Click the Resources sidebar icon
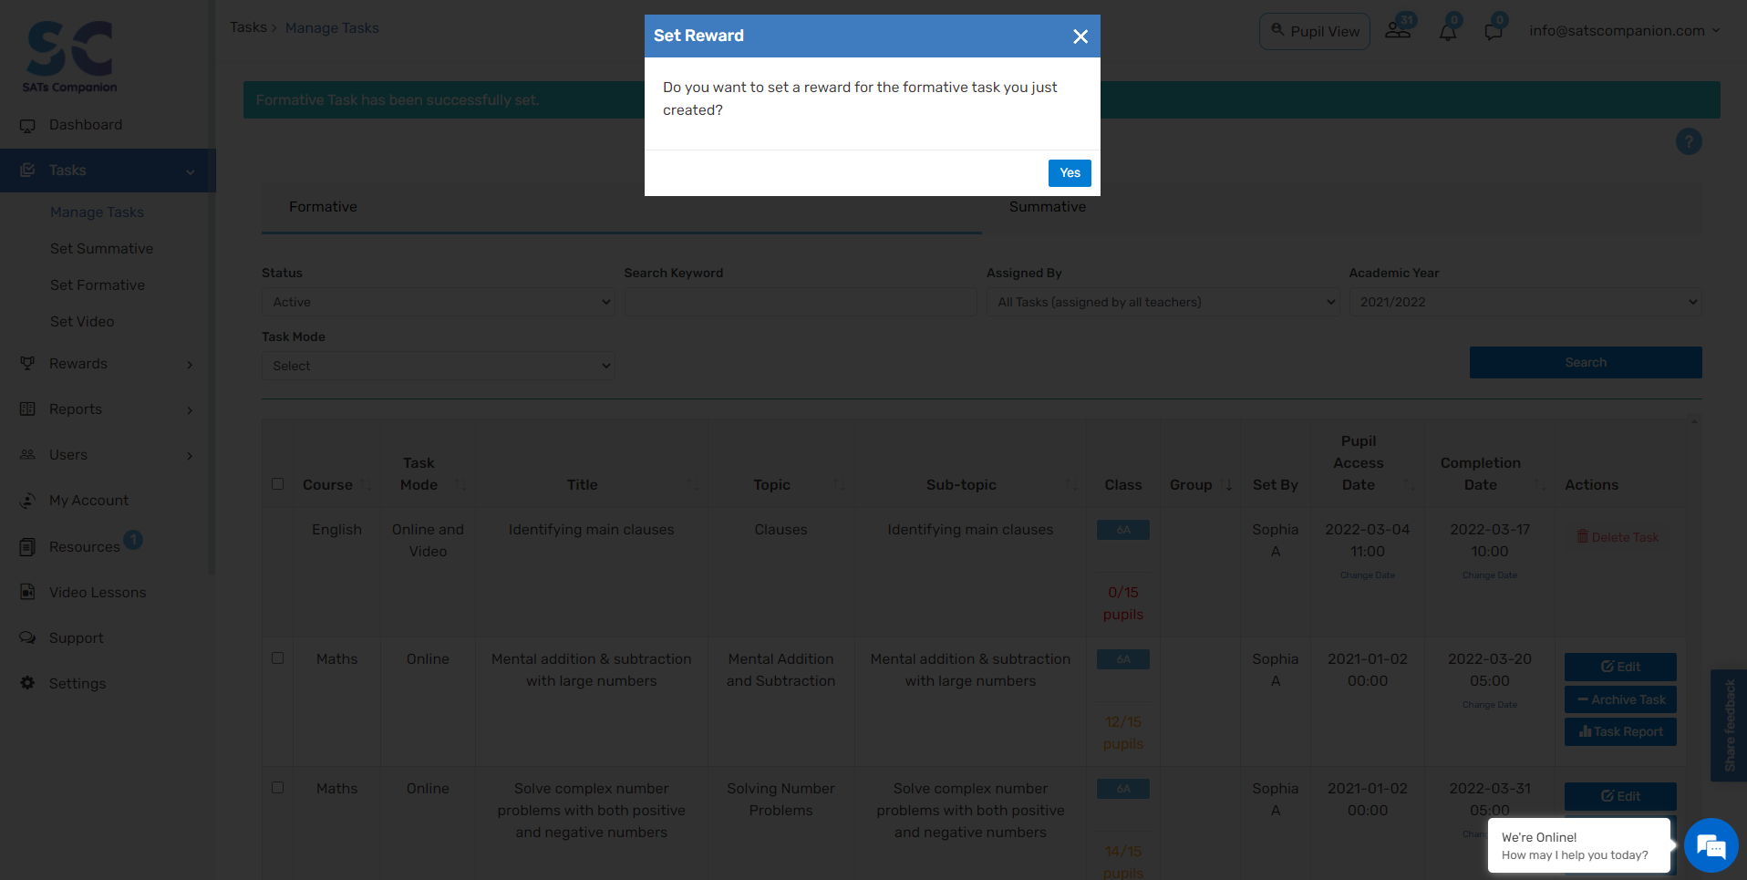 (28, 547)
